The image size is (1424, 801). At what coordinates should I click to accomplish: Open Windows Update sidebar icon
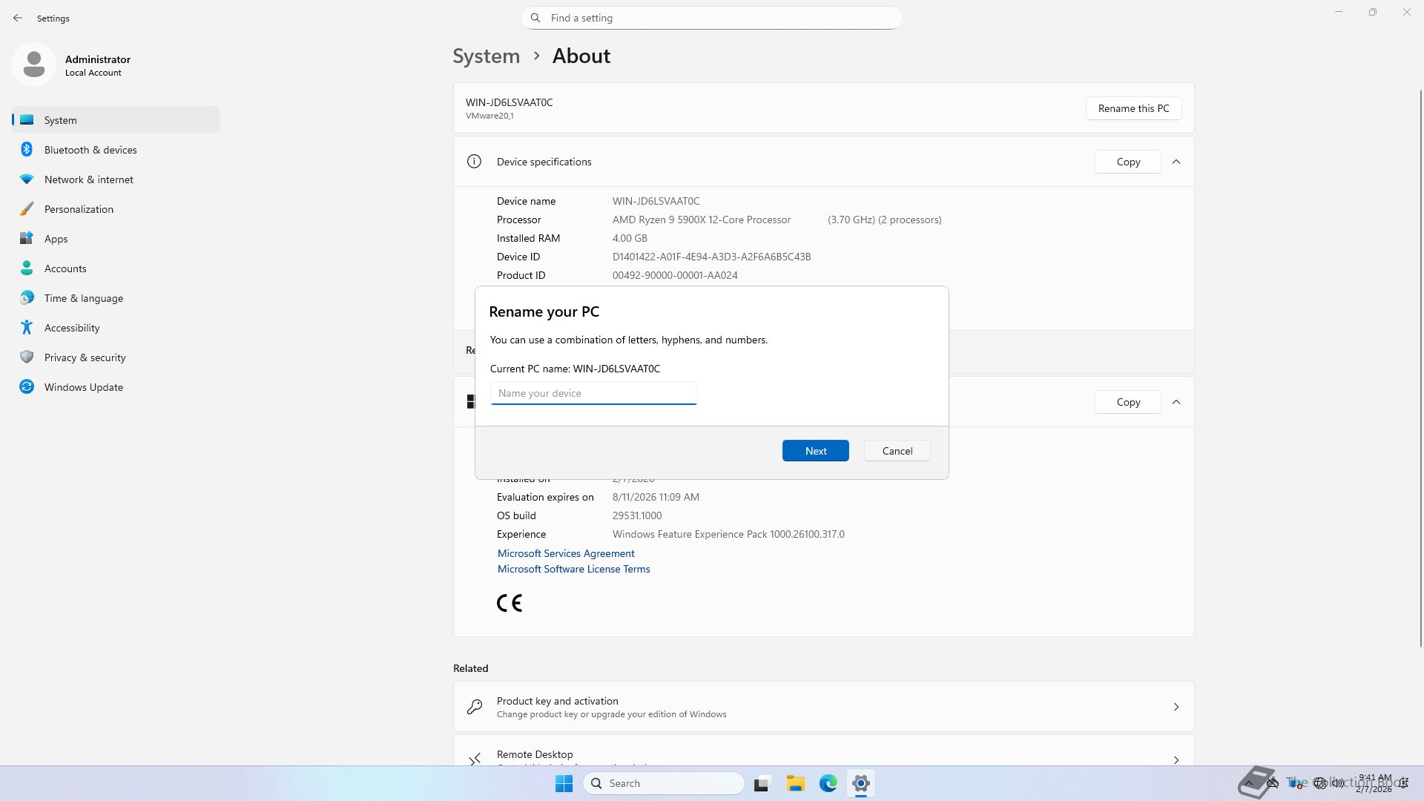click(27, 387)
